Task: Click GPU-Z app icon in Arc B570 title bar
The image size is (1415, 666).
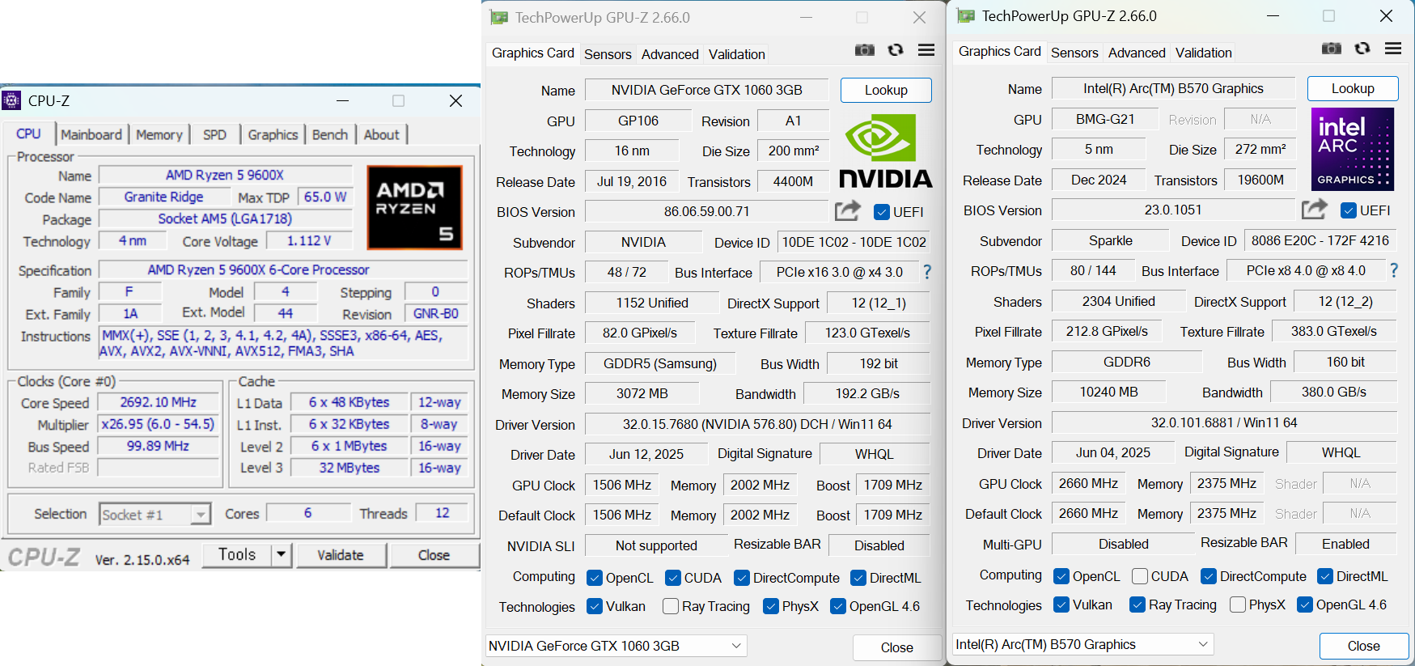Action: tap(966, 16)
